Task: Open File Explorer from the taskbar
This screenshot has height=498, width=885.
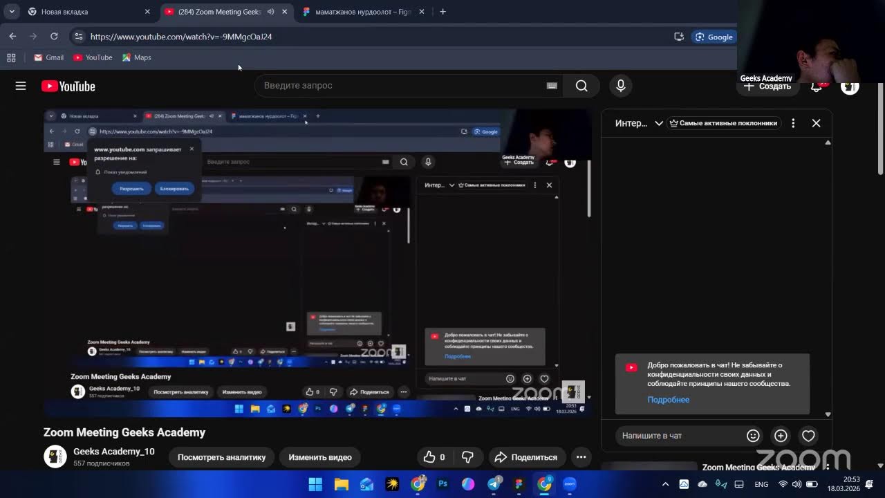Action: tap(341, 484)
